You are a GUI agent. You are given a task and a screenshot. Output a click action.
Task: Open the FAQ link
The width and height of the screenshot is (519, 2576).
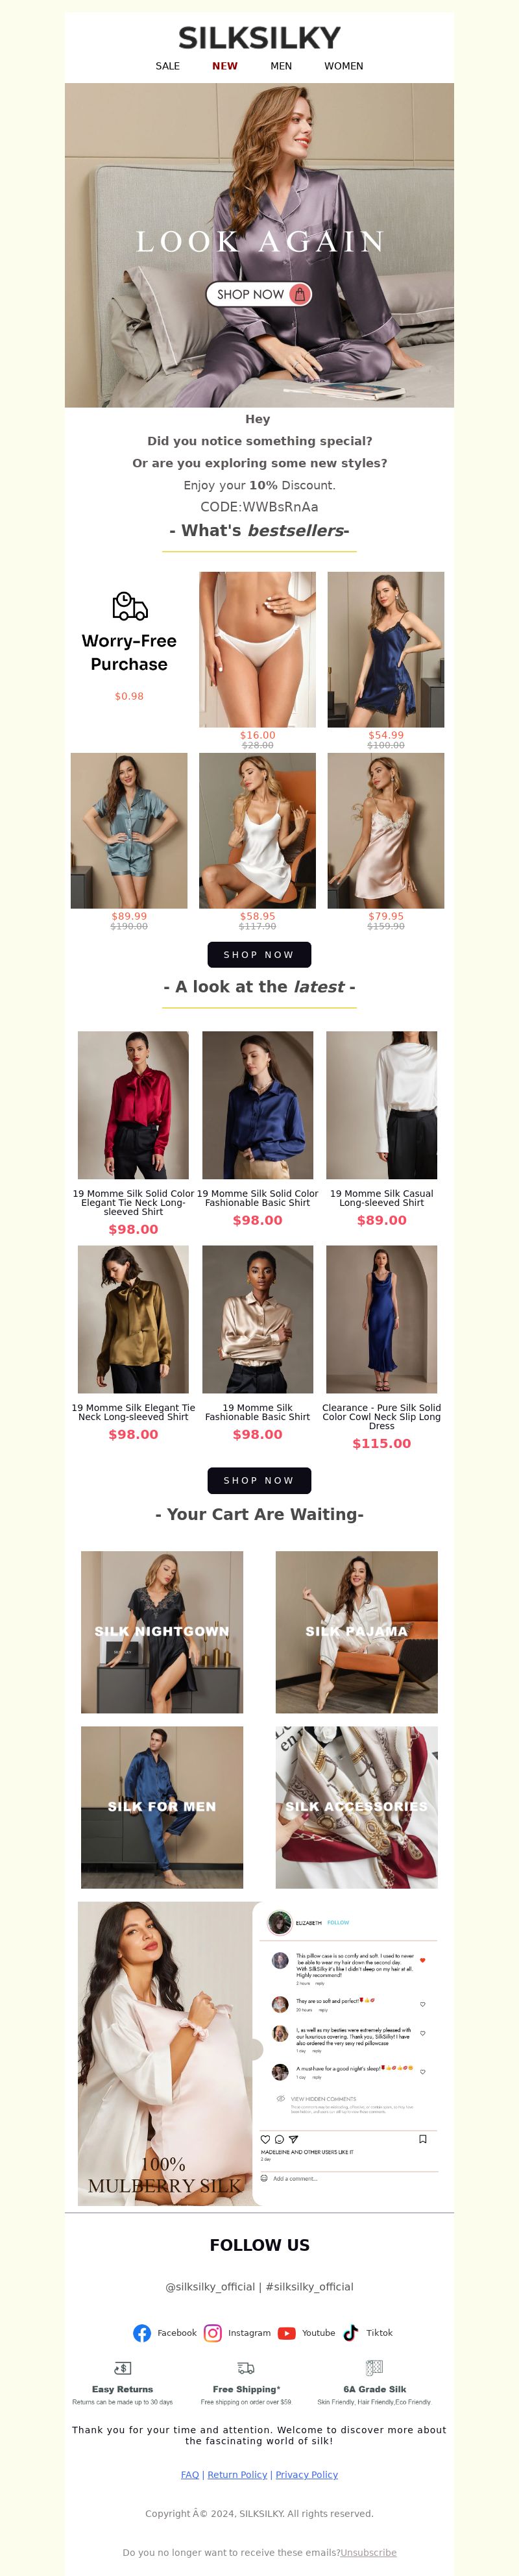(190, 2474)
